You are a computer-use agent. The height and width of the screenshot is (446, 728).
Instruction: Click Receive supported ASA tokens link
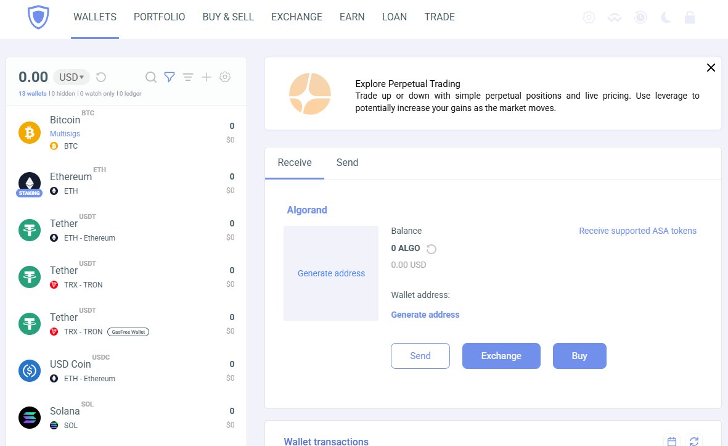coord(637,231)
